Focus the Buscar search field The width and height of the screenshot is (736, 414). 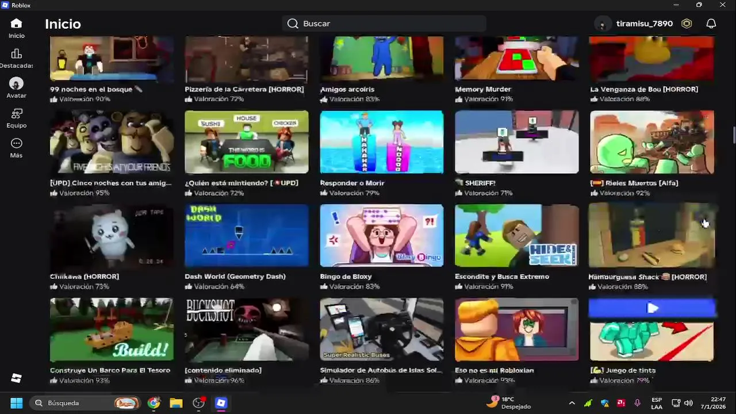click(384, 24)
